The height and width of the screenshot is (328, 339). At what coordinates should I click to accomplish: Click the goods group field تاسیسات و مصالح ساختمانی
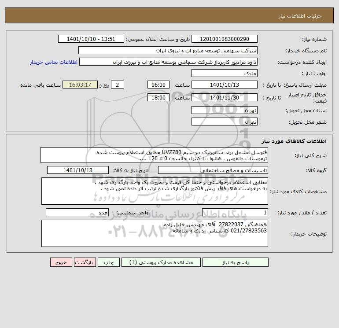pos(213,170)
